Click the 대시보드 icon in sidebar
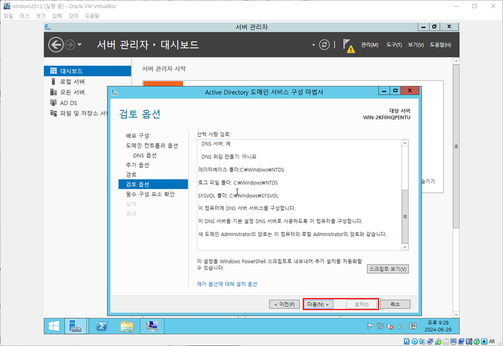Image resolution: width=503 pixels, height=346 pixels. click(x=54, y=71)
